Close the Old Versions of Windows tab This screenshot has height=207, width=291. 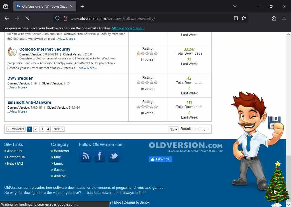point(71,6)
